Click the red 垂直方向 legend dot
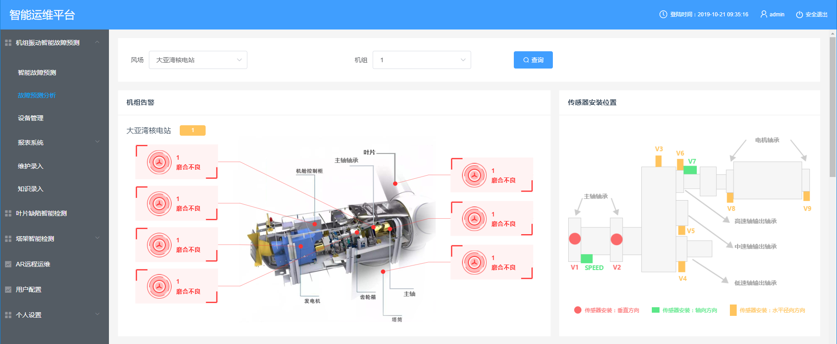 (x=578, y=310)
